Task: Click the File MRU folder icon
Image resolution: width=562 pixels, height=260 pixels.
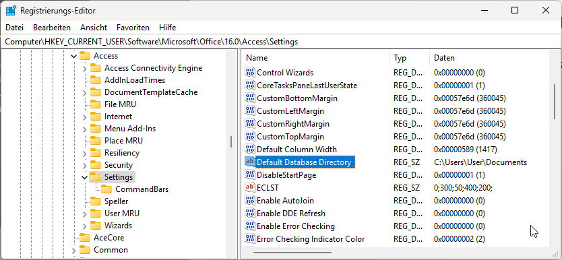Action: pyautogui.click(x=95, y=104)
